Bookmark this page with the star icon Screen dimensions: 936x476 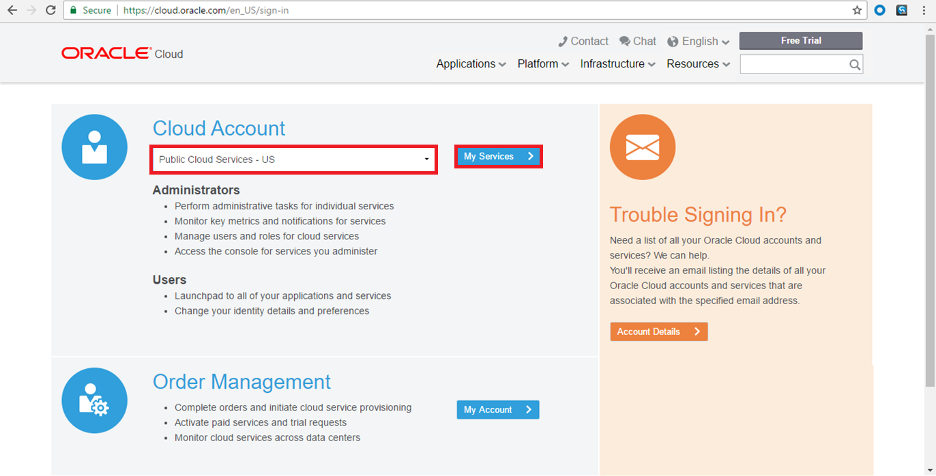coord(857,10)
